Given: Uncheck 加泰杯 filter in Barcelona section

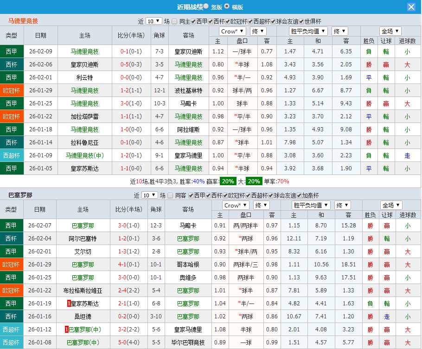Looking at the screenshot, I should (298, 195).
